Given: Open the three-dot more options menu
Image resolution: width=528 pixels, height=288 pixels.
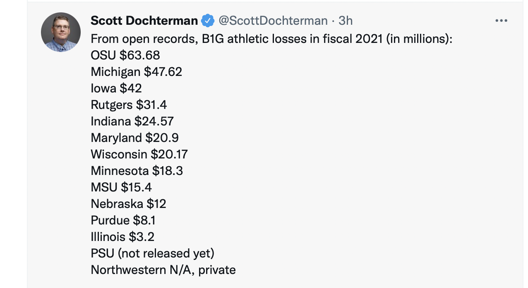Looking at the screenshot, I should pyautogui.click(x=501, y=20).
